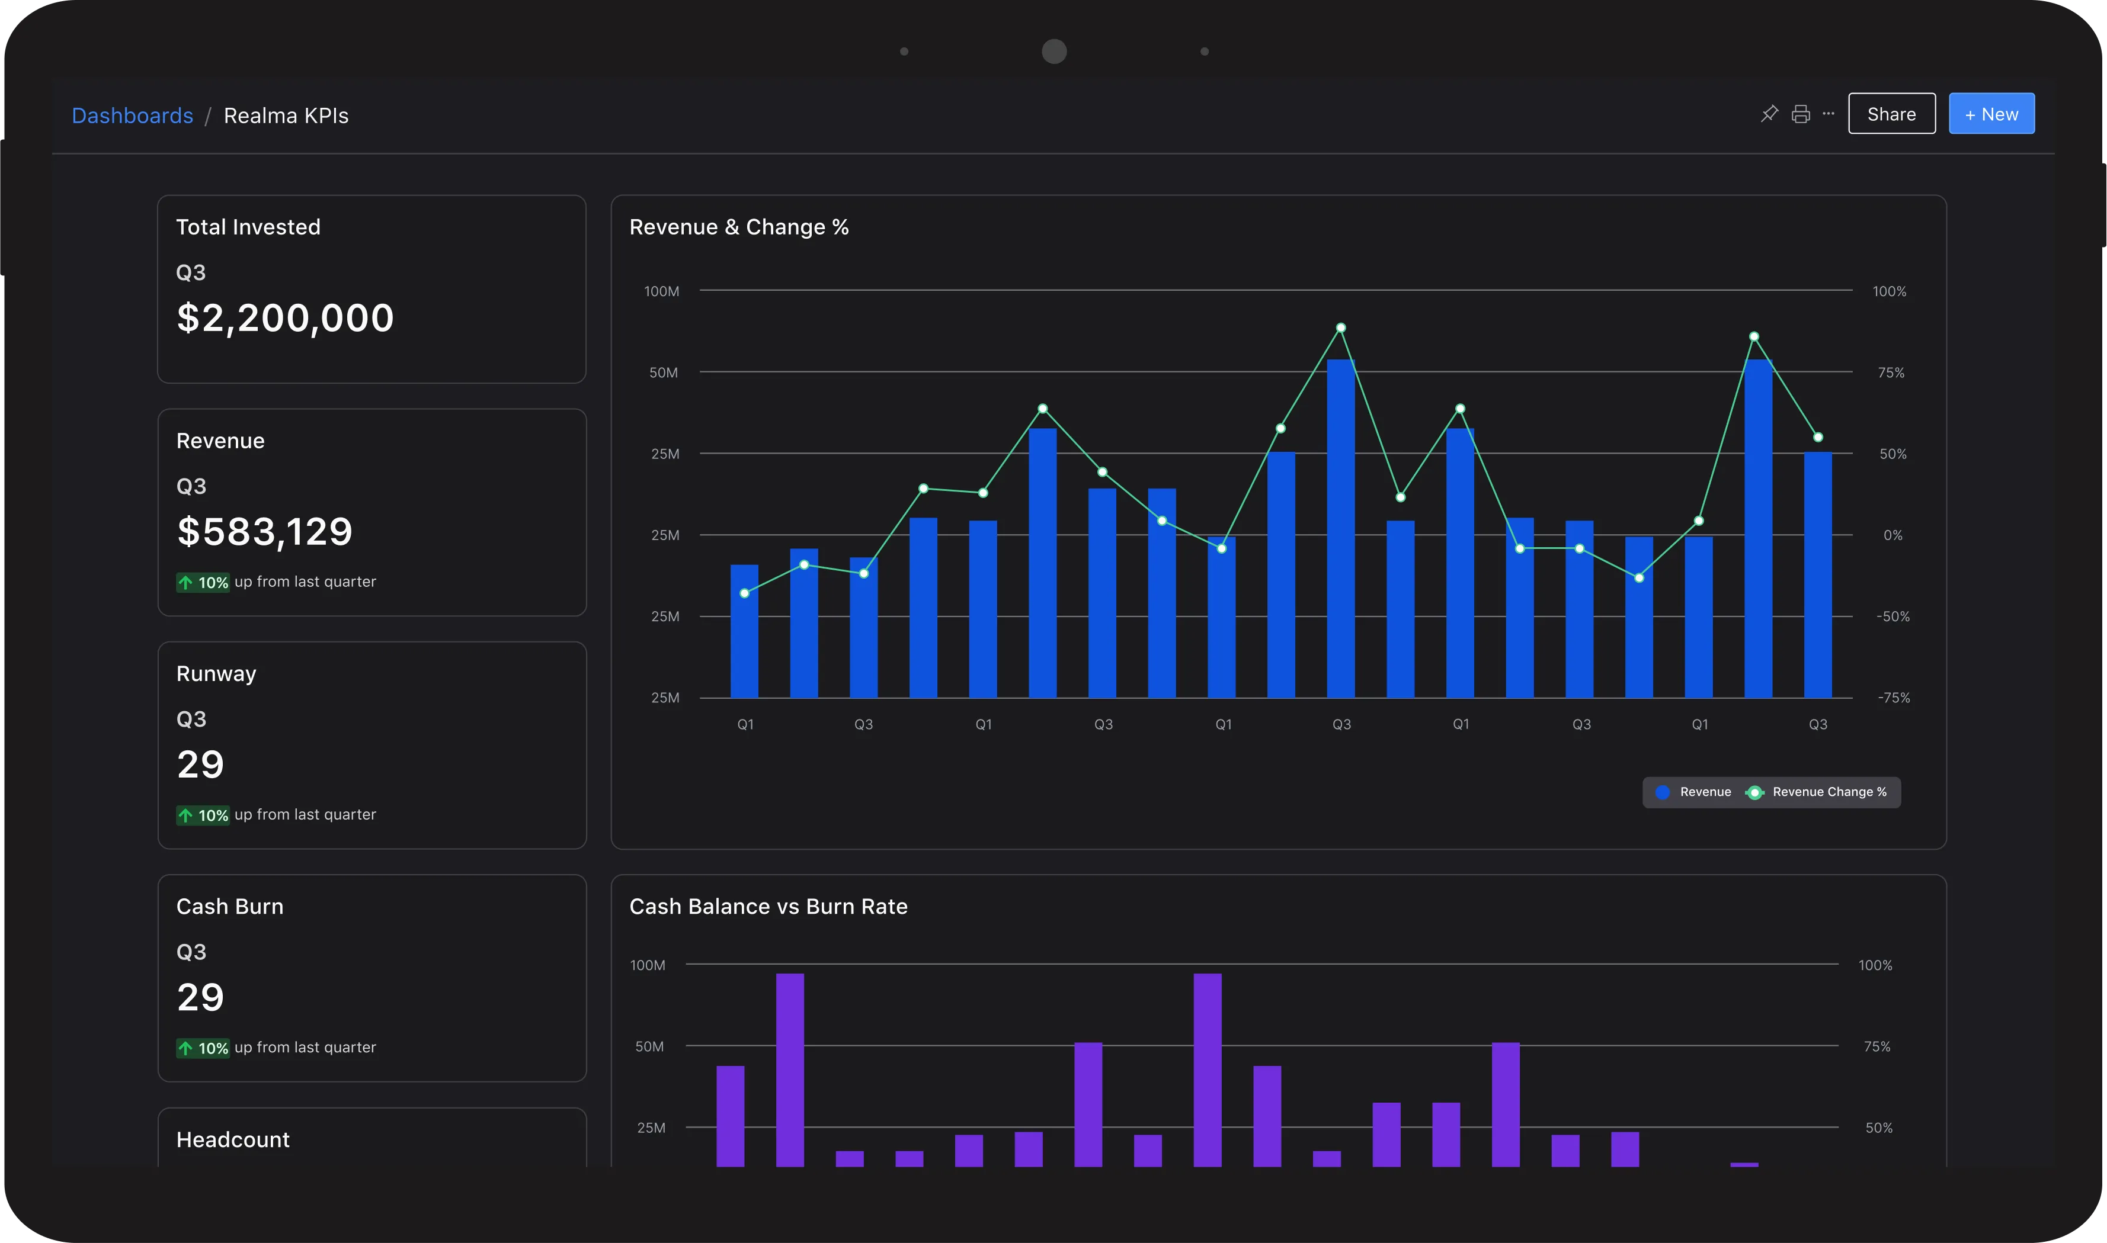
Task: Click the 10% up badge on the Cash Burn card
Action: pos(202,1048)
